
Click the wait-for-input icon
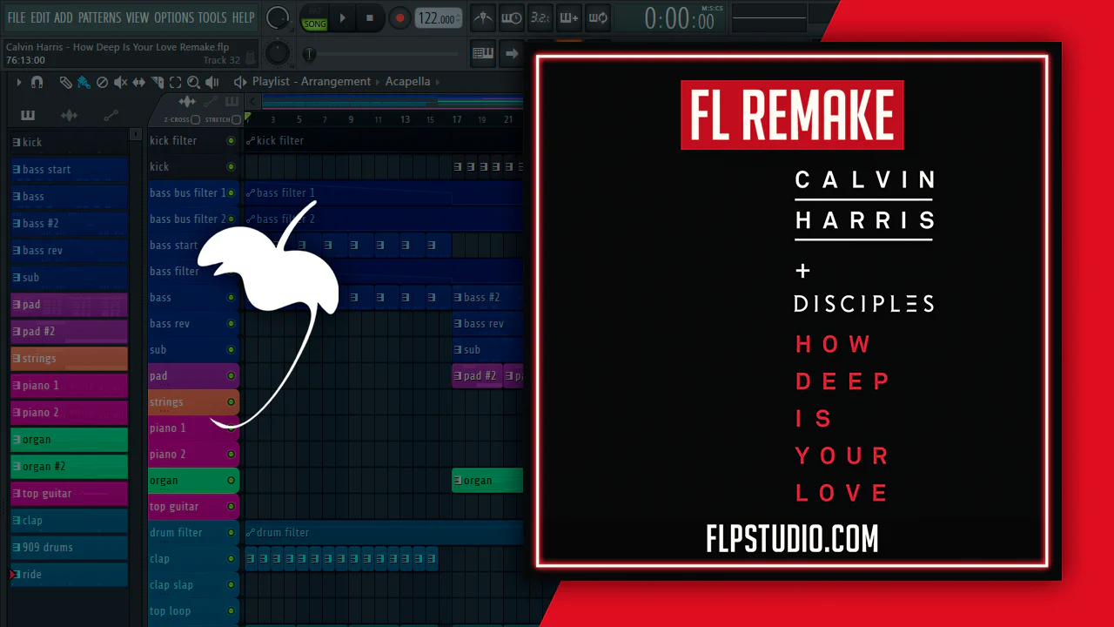pyautogui.click(x=512, y=17)
